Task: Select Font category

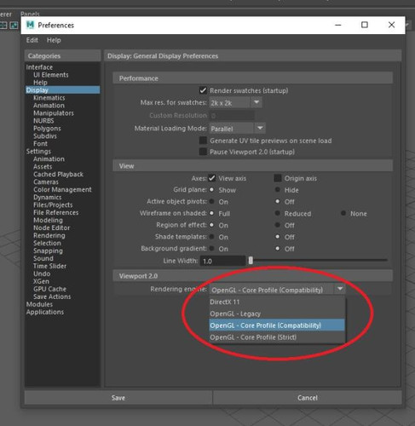Action: tap(40, 144)
